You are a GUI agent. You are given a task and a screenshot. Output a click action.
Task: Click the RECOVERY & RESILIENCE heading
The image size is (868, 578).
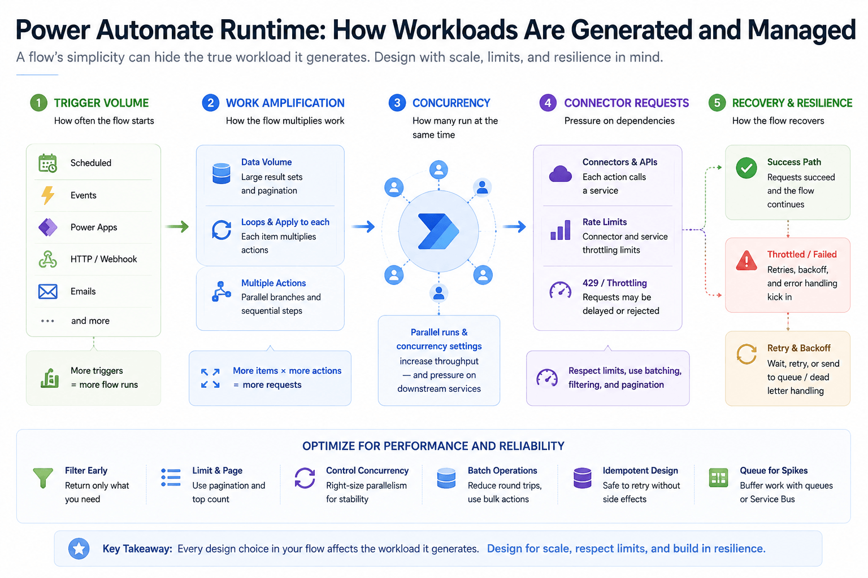coord(792,103)
